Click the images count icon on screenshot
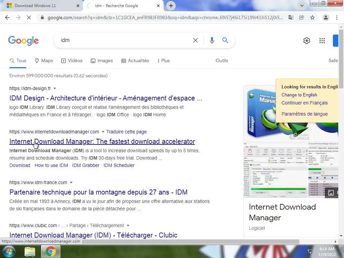 pos(331,193)
